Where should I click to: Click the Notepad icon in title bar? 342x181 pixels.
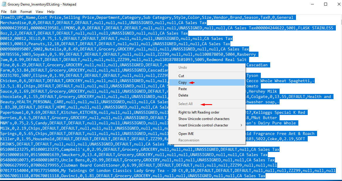click(x=4, y=4)
